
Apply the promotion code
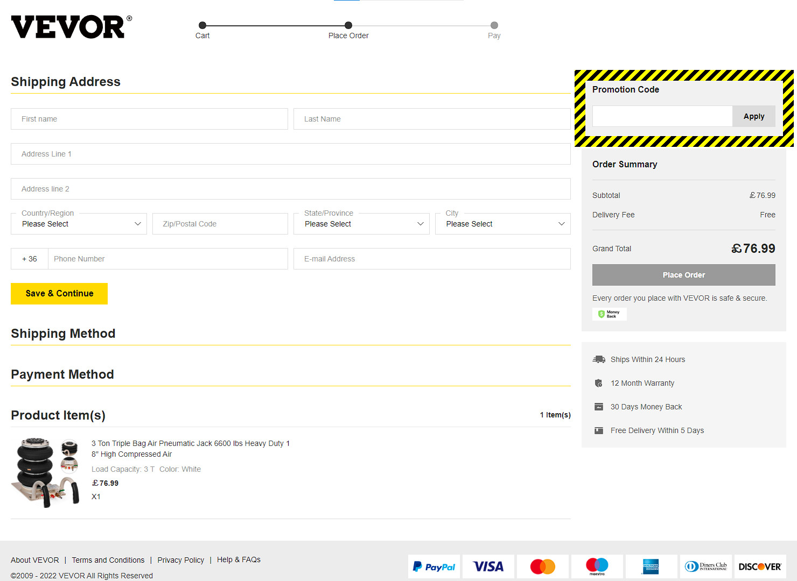coord(754,116)
